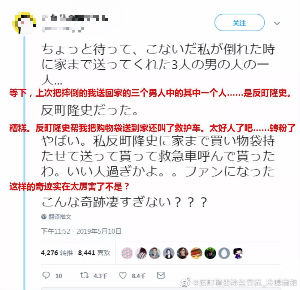Open the tweet timestamp 下午11:52 2019年5月10日

tap(81, 231)
